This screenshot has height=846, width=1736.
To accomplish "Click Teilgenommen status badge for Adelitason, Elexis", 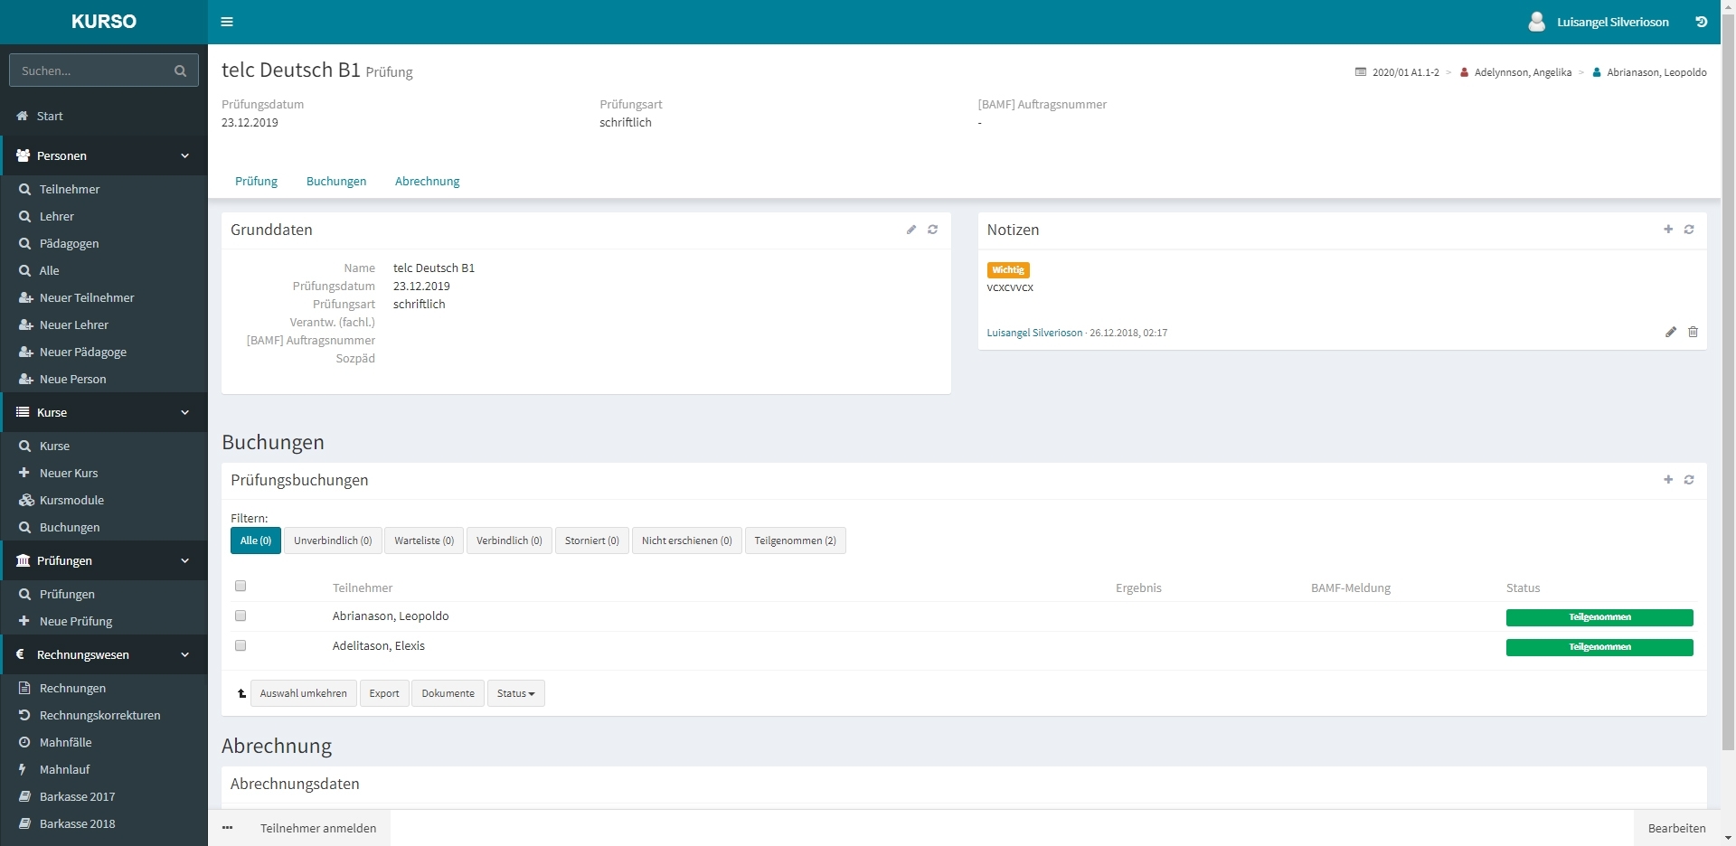I will tap(1599, 647).
